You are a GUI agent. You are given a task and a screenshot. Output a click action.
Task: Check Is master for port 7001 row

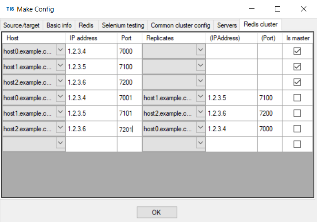coord(297,98)
